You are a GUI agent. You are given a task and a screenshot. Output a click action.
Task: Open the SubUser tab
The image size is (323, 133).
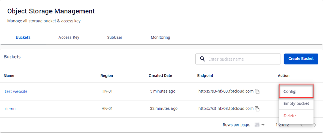tap(114, 38)
